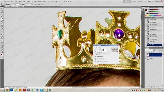Open Microsoft Word from taskbar
Image resolution: width=164 pixels, height=92 pixels.
click(37, 90)
